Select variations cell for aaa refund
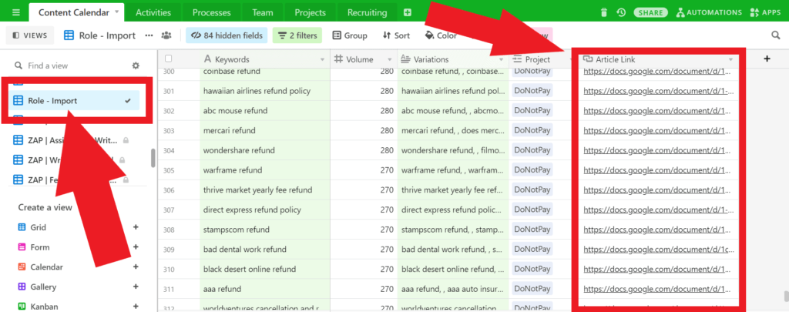 [453, 289]
